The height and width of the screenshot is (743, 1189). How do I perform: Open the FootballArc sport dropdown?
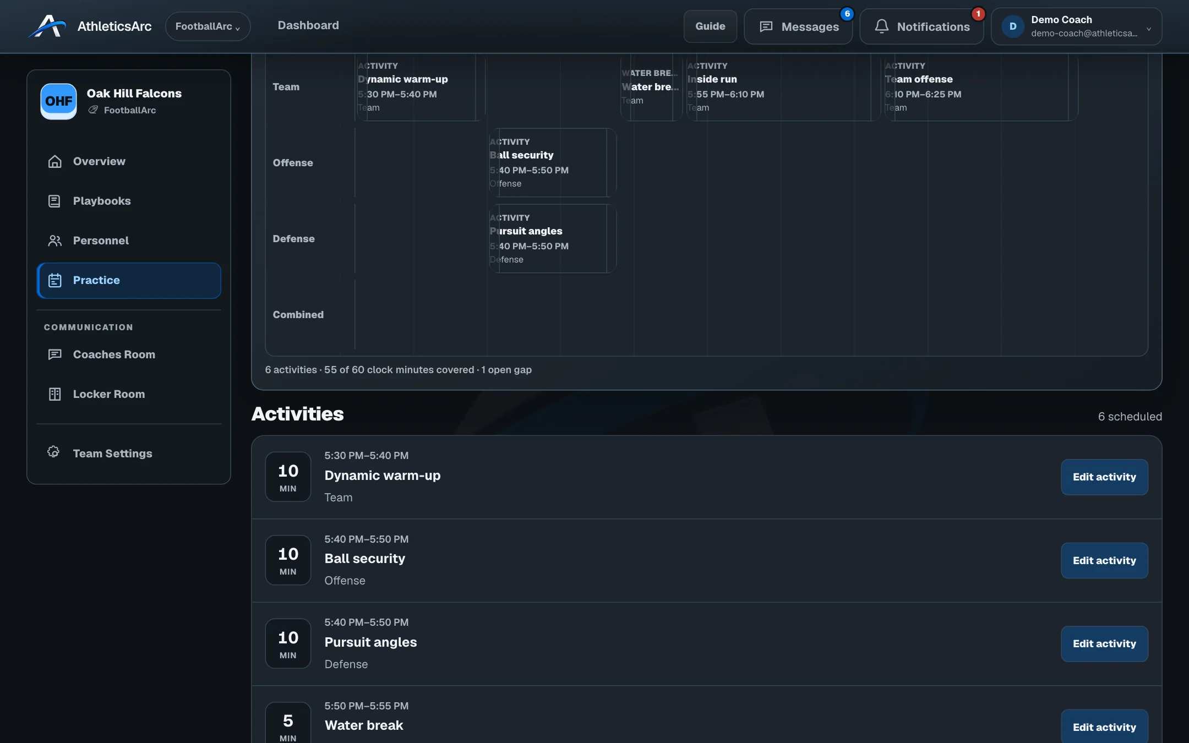[x=208, y=26]
